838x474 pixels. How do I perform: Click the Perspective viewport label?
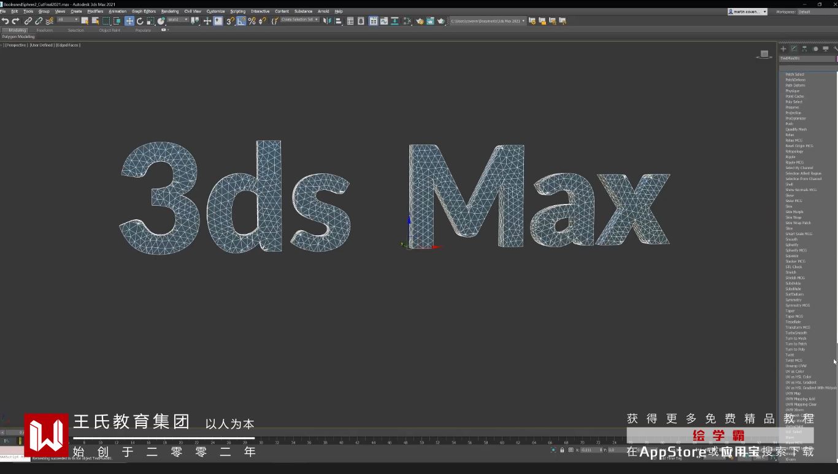pos(16,45)
